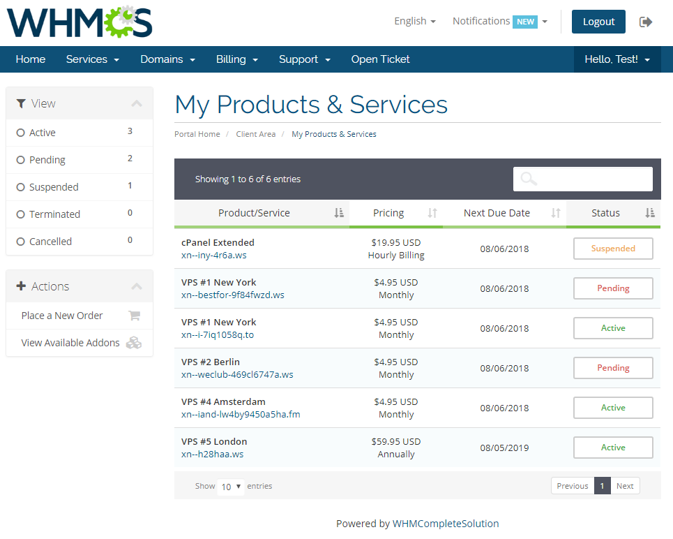Viewport: 673px width, 539px height.
Task: Sort by Pricing column icon
Action: (432, 213)
